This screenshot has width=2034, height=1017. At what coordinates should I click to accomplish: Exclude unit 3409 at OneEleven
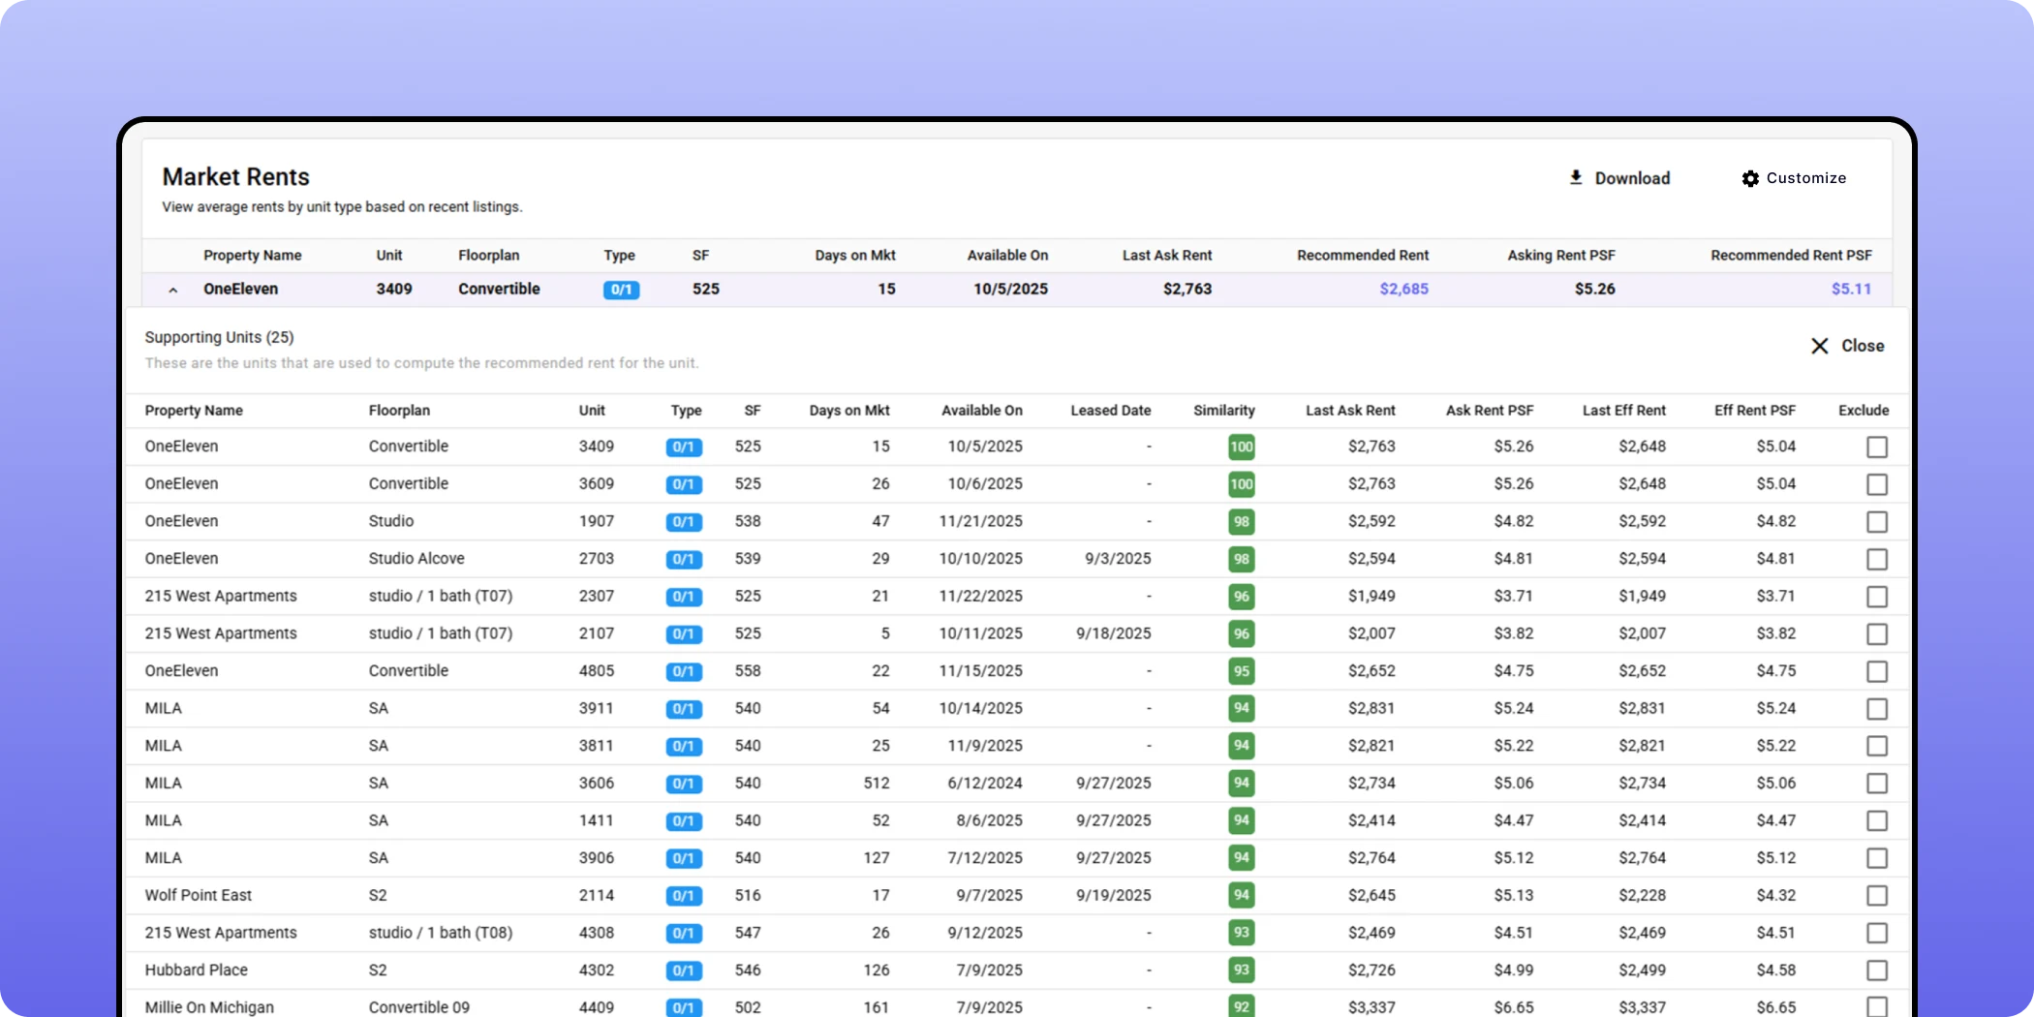coord(1877,447)
